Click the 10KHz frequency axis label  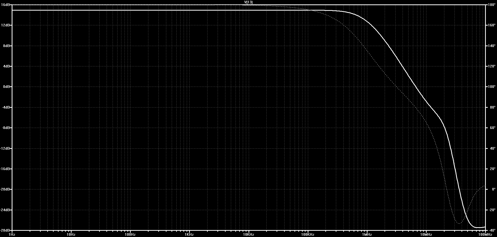[x=248, y=235]
